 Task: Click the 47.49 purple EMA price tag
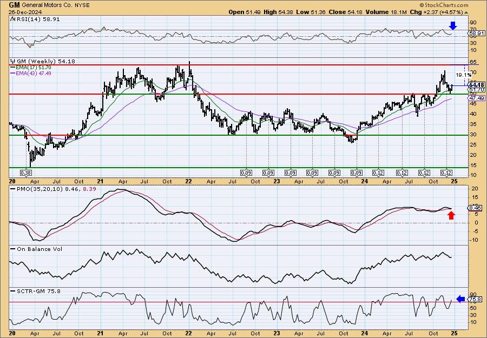(x=476, y=98)
